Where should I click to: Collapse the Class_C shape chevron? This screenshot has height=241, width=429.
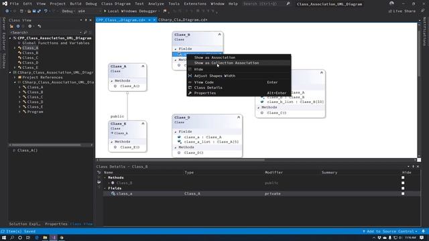coord(322,73)
